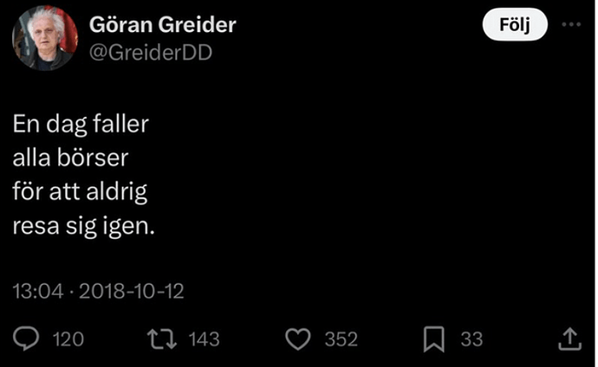Click the display name Göran Greider
598x367 pixels.
[163, 25]
